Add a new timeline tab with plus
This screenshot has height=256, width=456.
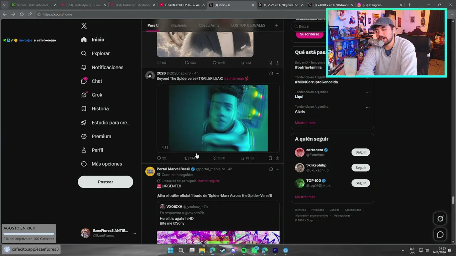pos(276,26)
